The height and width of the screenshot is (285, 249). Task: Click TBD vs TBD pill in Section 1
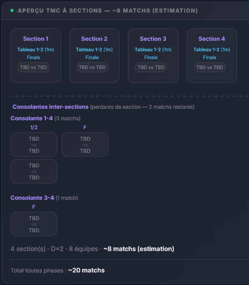(x=33, y=67)
